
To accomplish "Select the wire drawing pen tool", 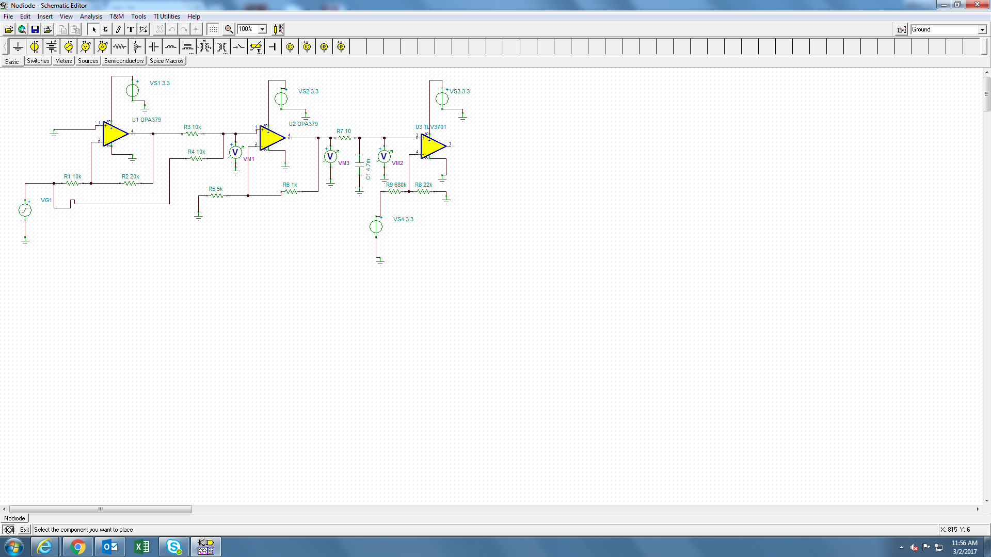I will [118, 29].
